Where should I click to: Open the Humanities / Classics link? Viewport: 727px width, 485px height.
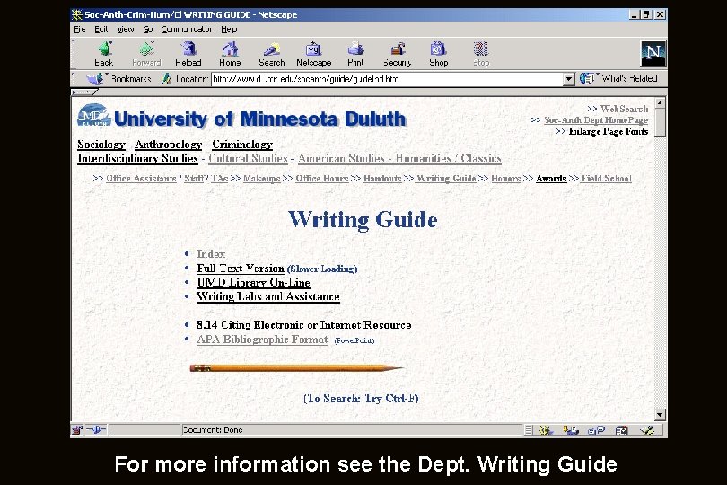coord(448,159)
